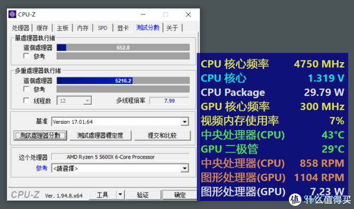This screenshot has height=209, width=354.
Task: Enable single-thread 參考 checkbox
Action: (x=27, y=56)
